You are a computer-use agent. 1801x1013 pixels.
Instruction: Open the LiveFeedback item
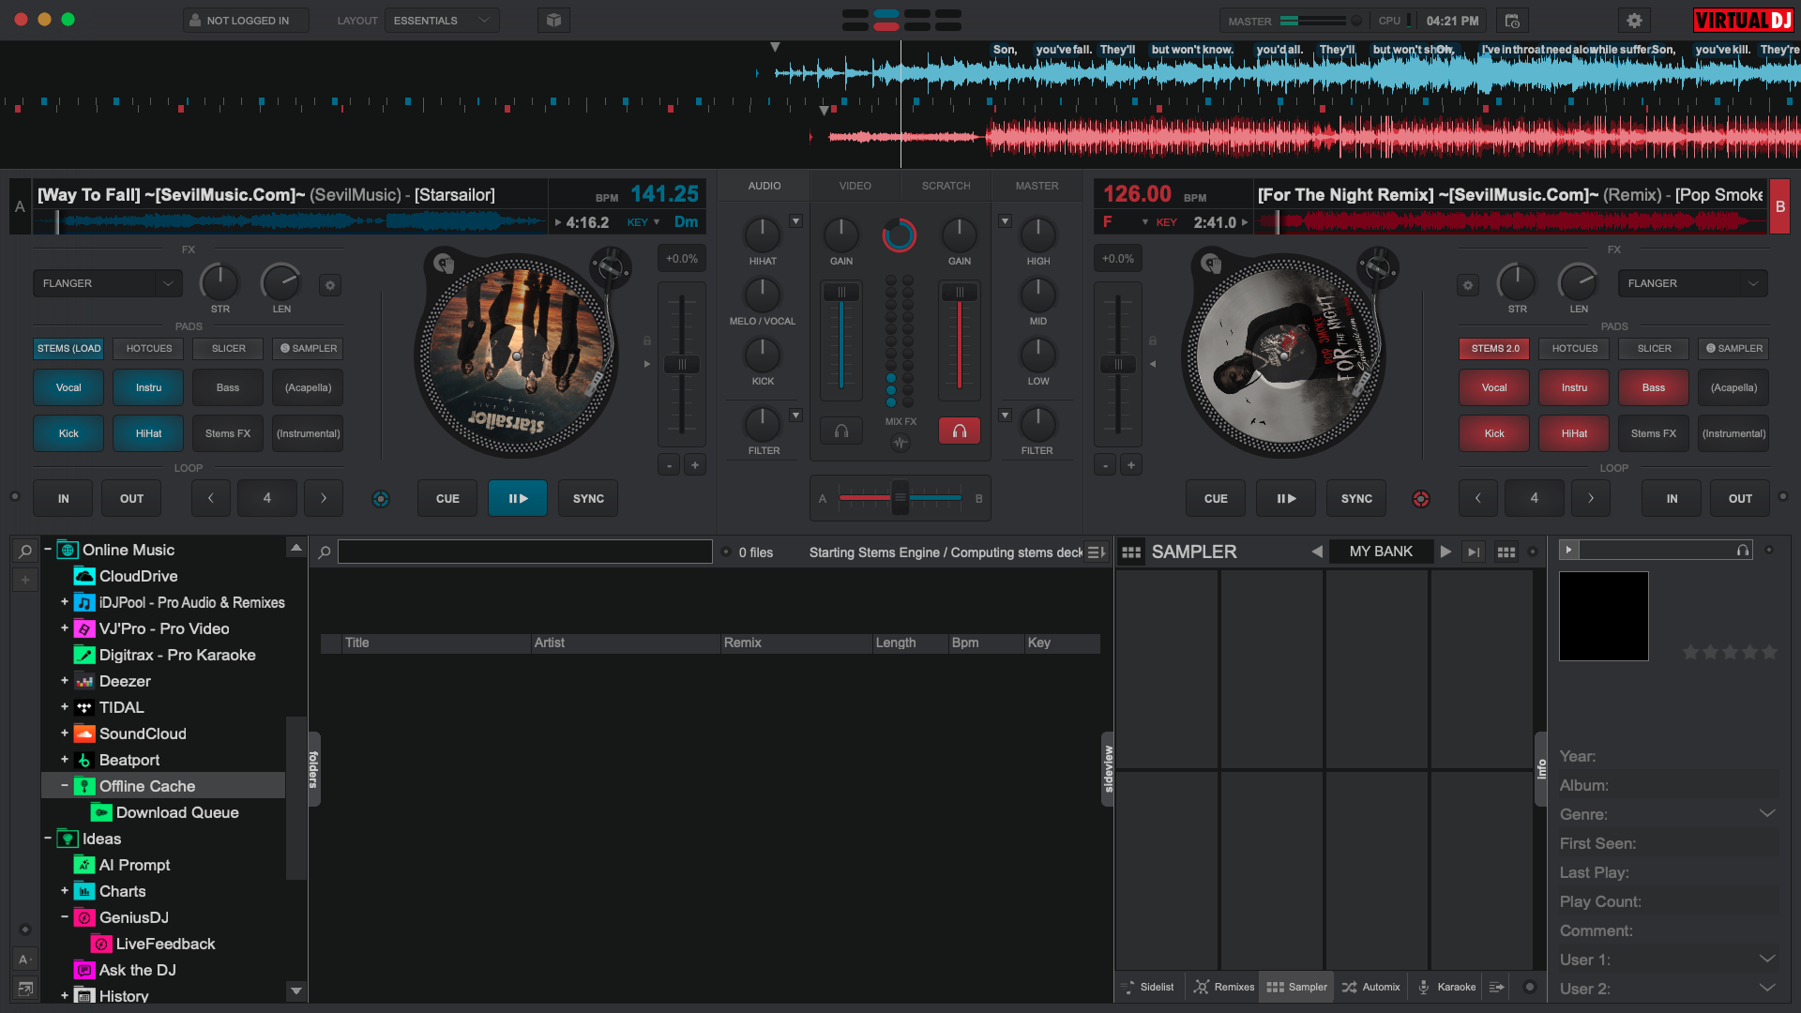(165, 944)
